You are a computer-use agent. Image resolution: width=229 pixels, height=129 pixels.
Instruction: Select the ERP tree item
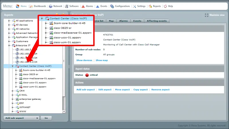pos(21,103)
